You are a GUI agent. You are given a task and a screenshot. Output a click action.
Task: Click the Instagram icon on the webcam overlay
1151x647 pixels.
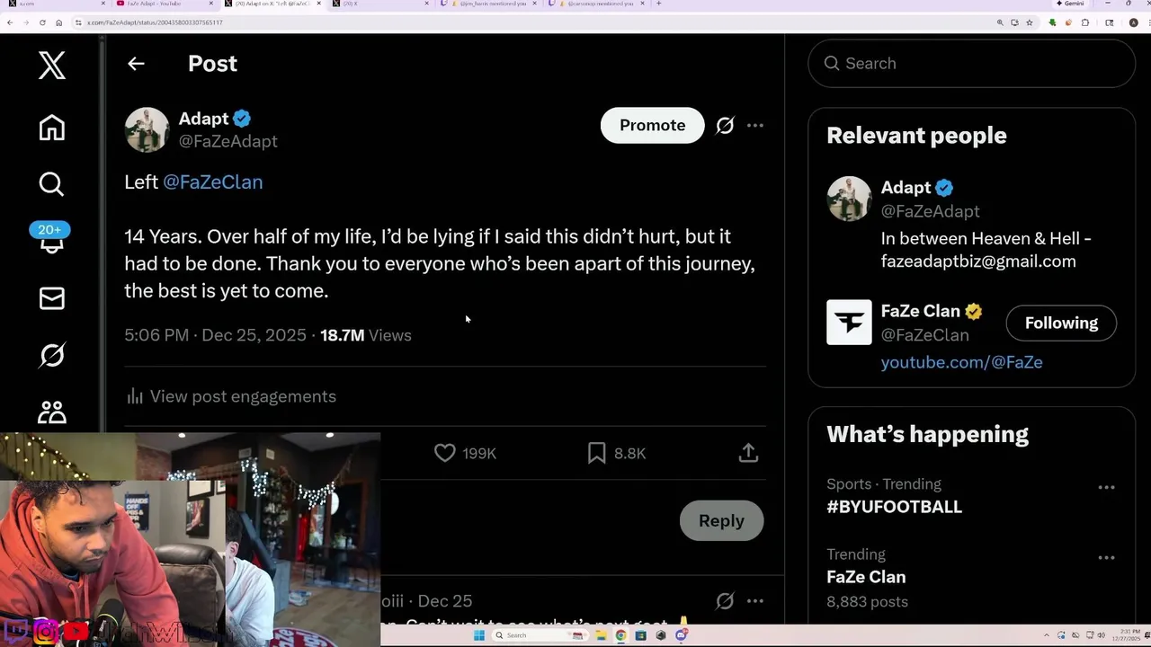tap(46, 631)
